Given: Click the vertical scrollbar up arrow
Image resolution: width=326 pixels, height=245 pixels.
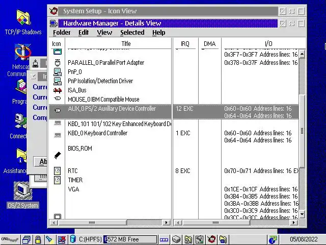Looking at the screenshot, I should tap(302, 55).
